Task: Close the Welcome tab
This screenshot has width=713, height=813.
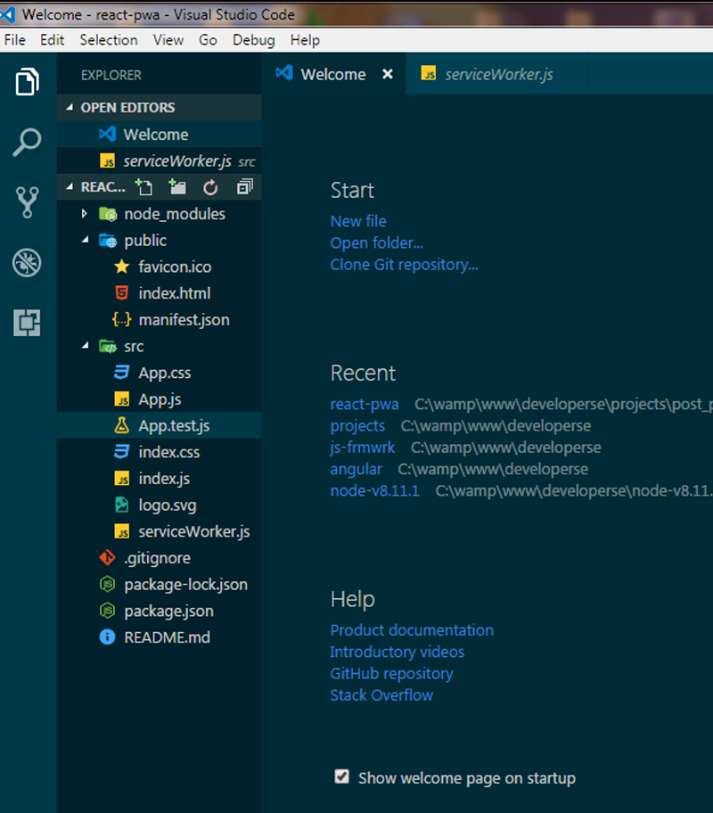Action: tap(388, 74)
